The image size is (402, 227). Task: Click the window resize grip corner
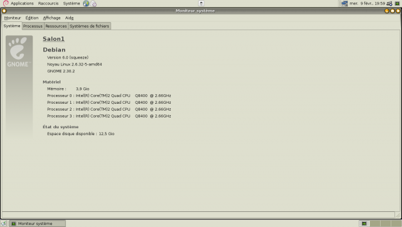pos(398,215)
